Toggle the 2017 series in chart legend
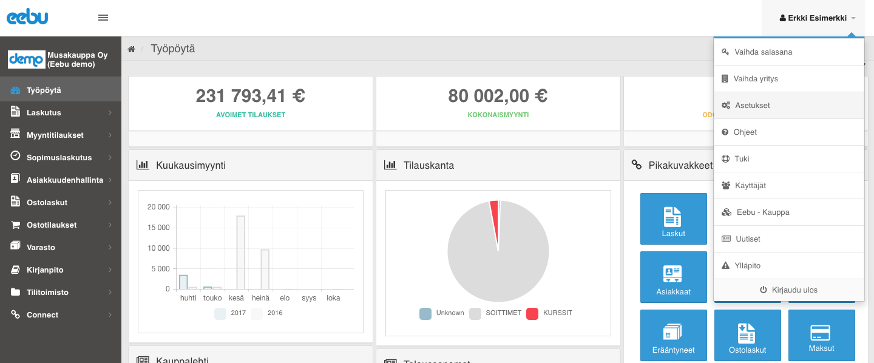 pos(230,313)
